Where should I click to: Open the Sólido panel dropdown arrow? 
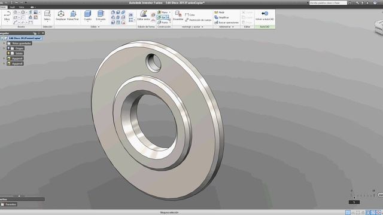click(99, 27)
